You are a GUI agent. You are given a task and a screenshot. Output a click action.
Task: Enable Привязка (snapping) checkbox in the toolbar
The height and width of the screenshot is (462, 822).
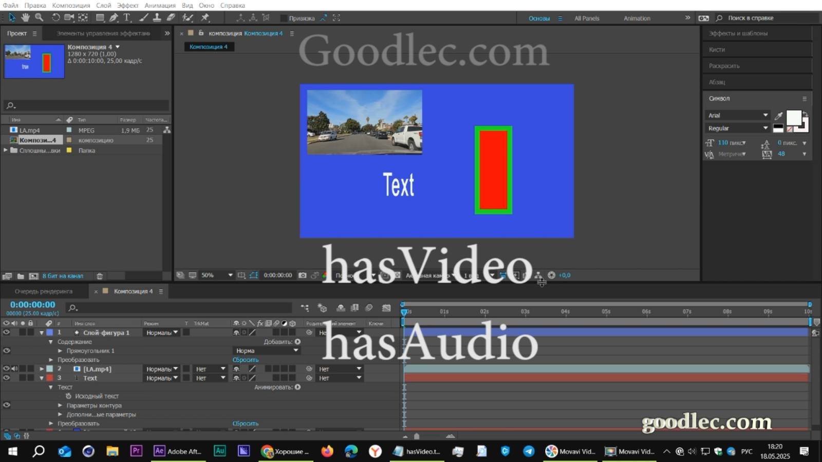point(283,18)
